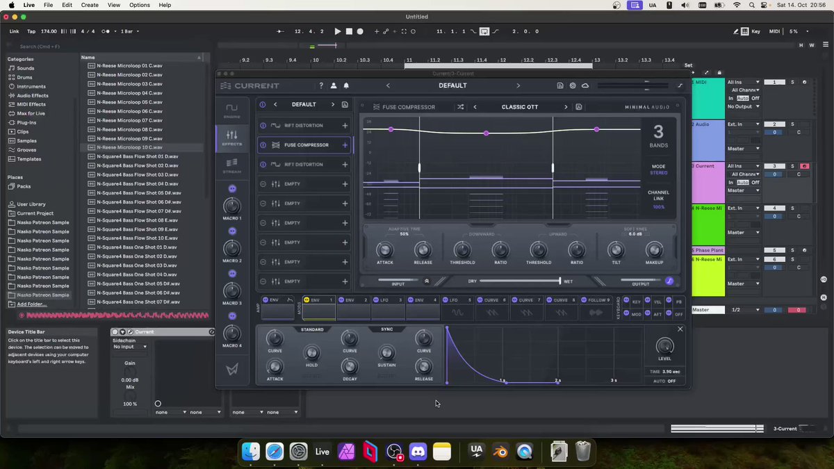
Task: Open Trash from the Dock
Action: [x=583, y=452]
